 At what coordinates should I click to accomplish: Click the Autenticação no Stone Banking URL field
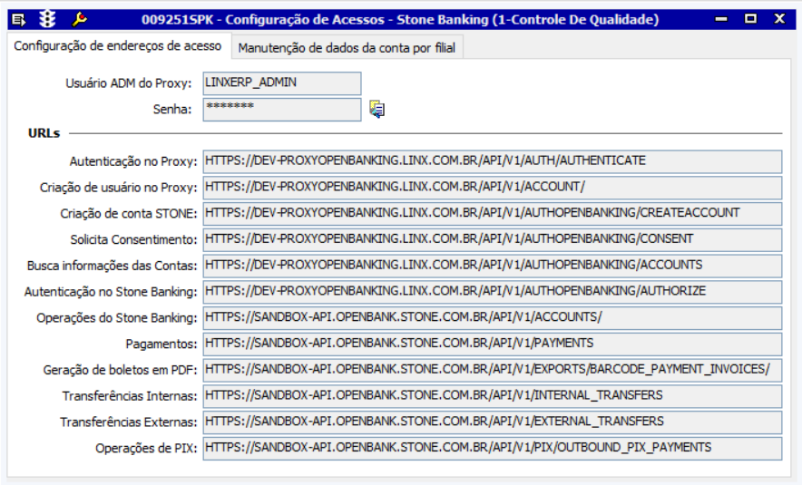492,291
